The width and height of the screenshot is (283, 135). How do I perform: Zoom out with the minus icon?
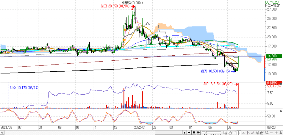coord(271,133)
